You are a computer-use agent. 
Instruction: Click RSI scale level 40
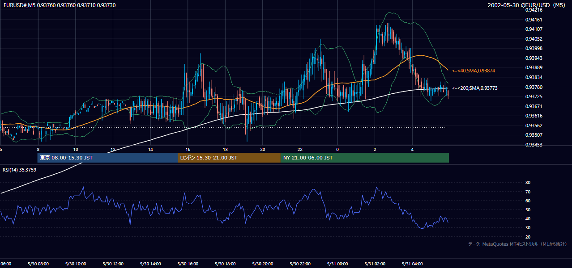528,218
